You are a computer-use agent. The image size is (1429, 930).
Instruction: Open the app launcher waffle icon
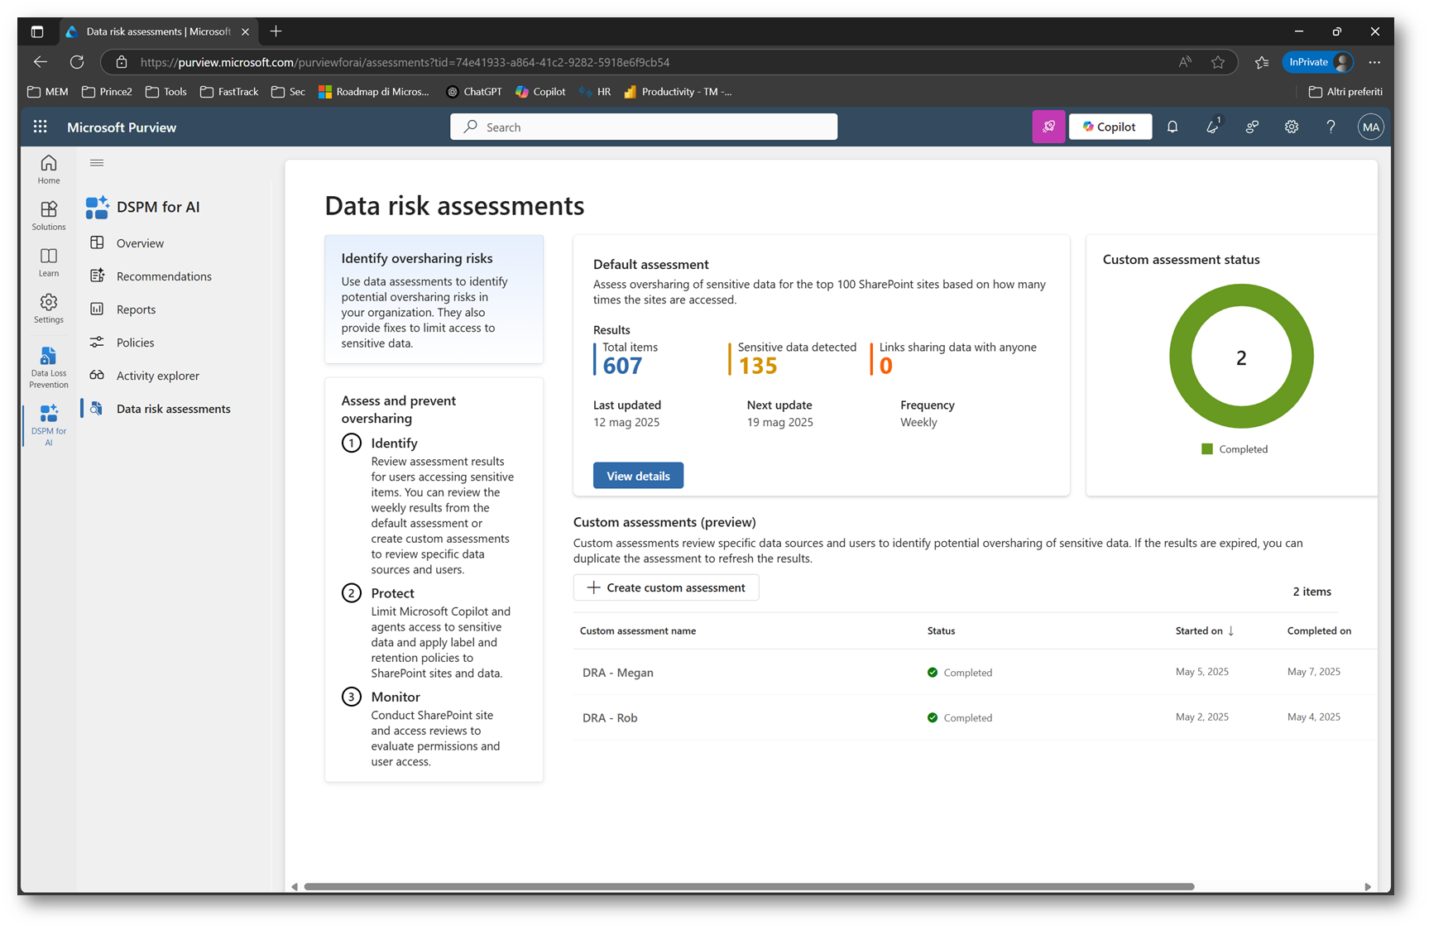pyautogui.click(x=40, y=127)
